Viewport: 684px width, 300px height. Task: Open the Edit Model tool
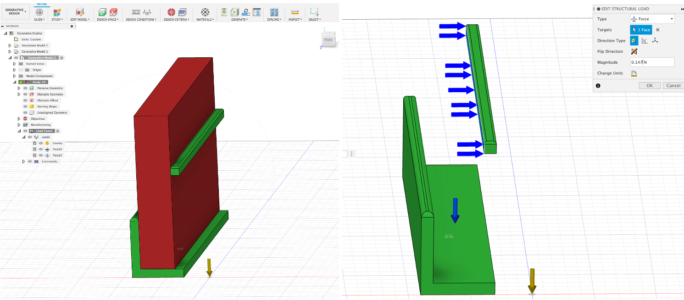[x=80, y=12]
